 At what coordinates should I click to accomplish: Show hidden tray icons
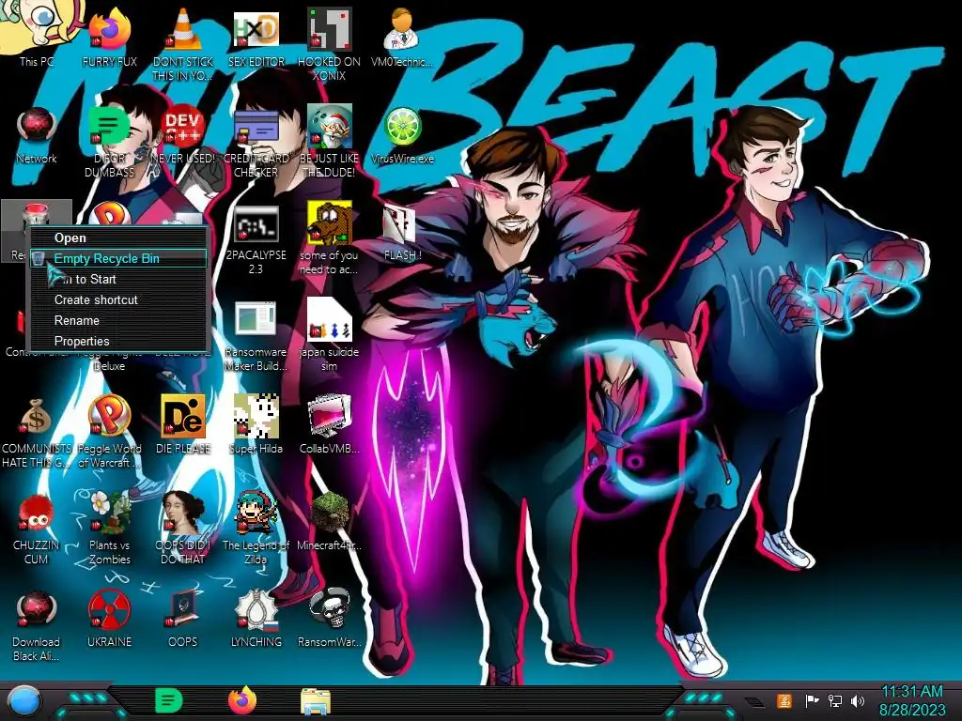[x=754, y=701]
